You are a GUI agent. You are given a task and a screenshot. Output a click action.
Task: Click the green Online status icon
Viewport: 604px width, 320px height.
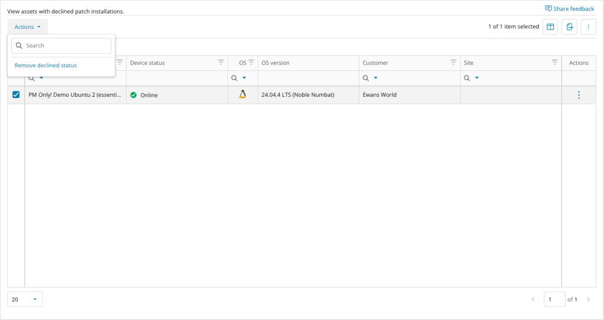point(133,95)
